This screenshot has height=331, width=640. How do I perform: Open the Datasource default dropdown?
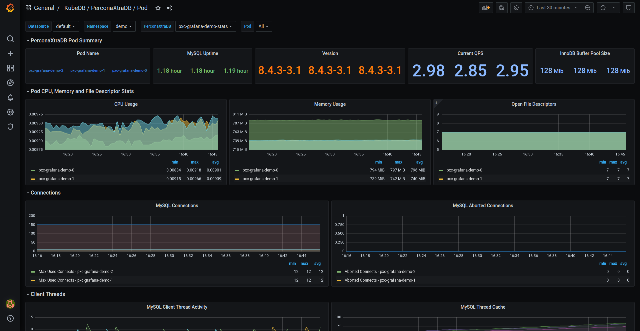66,26
